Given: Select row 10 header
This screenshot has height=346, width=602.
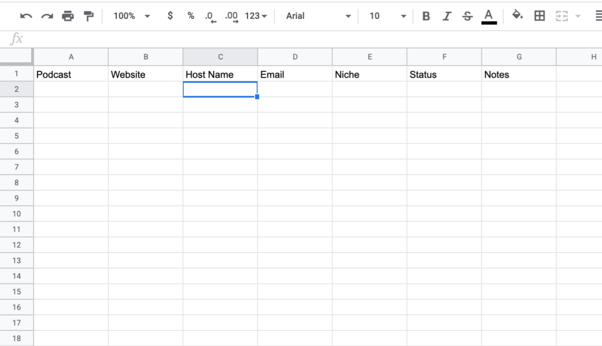Looking at the screenshot, I should (x=16, y=214).
